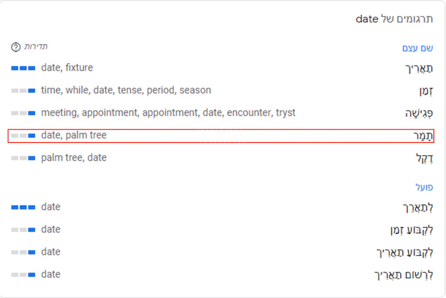
Task: Click the frequency bar in the לִרְשׁוֹם תַאֲרִיך row
Action: [23, 275]
